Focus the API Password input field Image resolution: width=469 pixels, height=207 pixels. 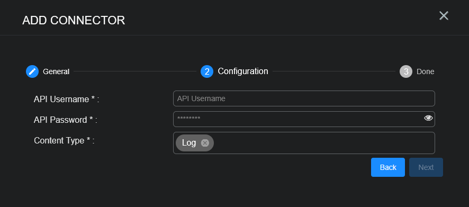point(304,119)
